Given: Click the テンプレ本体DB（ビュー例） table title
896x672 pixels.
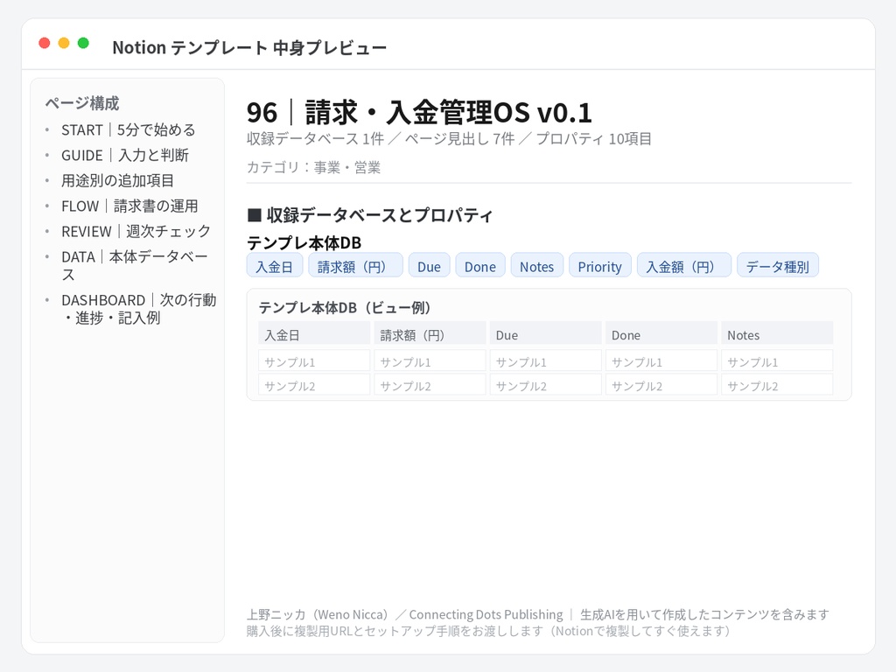Looking at the screenshot, I should click(345, 307).
